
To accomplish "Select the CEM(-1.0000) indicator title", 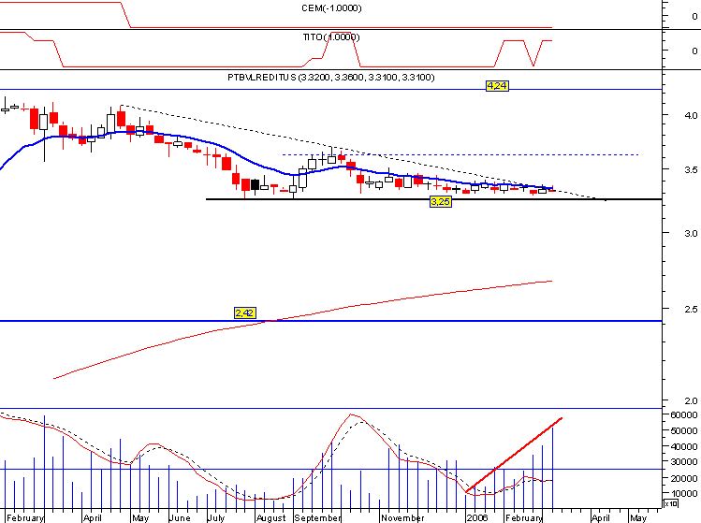I will [331, 8].
